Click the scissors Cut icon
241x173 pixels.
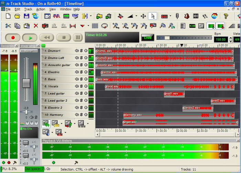[8, 26]
